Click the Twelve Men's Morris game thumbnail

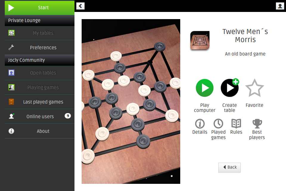coord(200,41)
